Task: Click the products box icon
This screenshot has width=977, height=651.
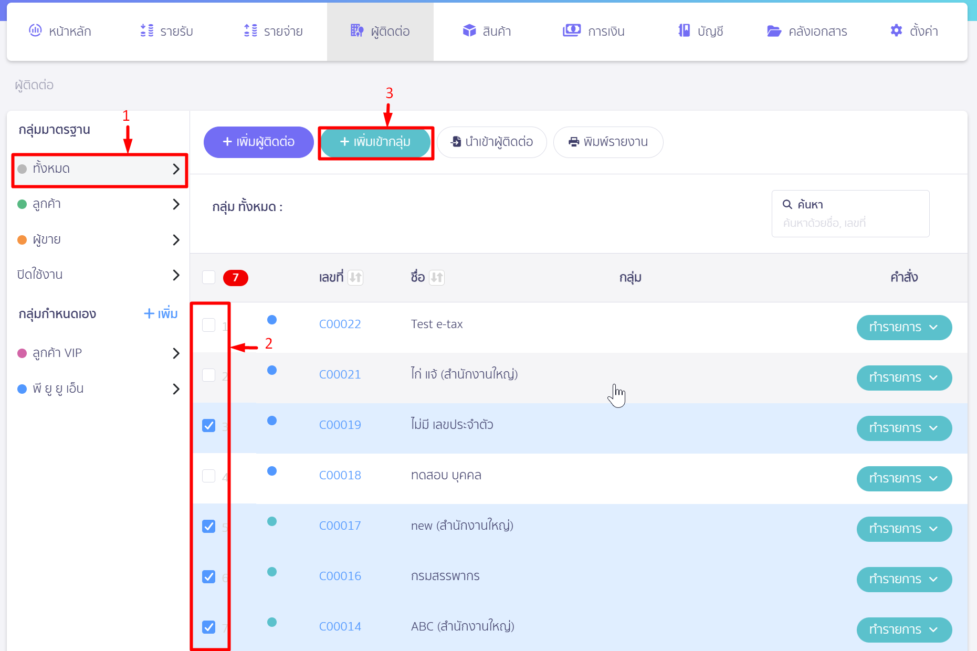Action: [469, 30]
